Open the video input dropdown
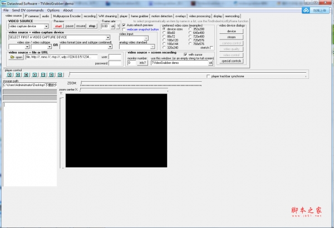 [146, 38]
